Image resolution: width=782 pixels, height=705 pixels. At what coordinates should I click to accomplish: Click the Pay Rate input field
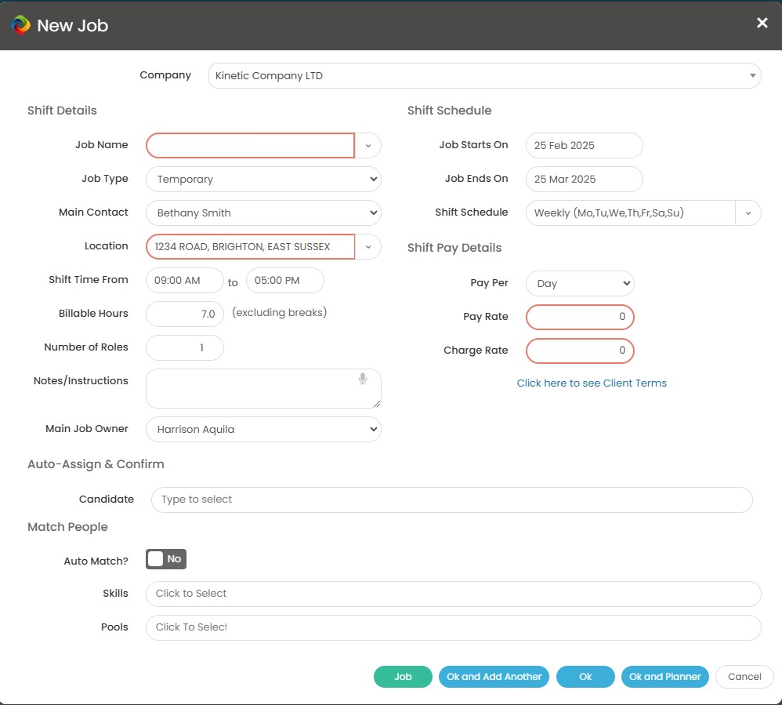click(580, 317)
